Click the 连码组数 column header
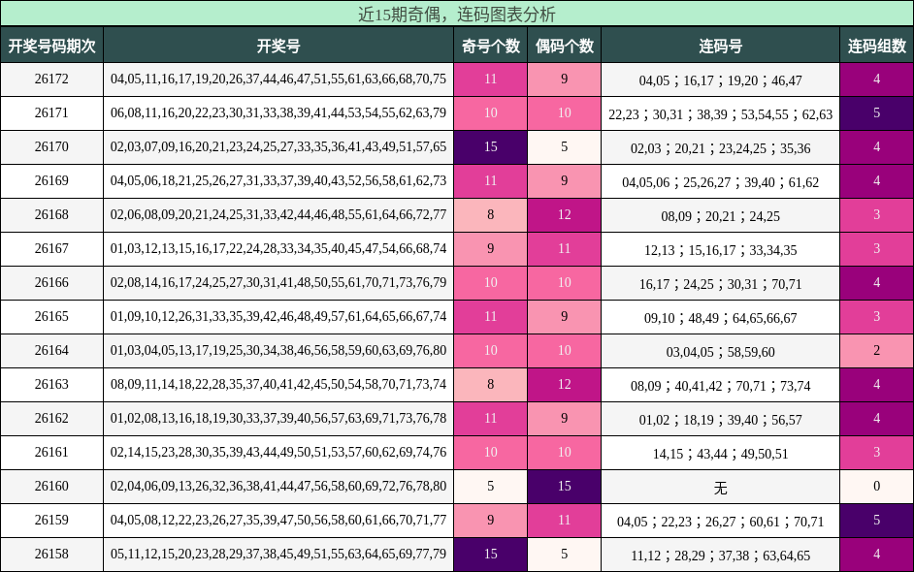 point(877,46)
